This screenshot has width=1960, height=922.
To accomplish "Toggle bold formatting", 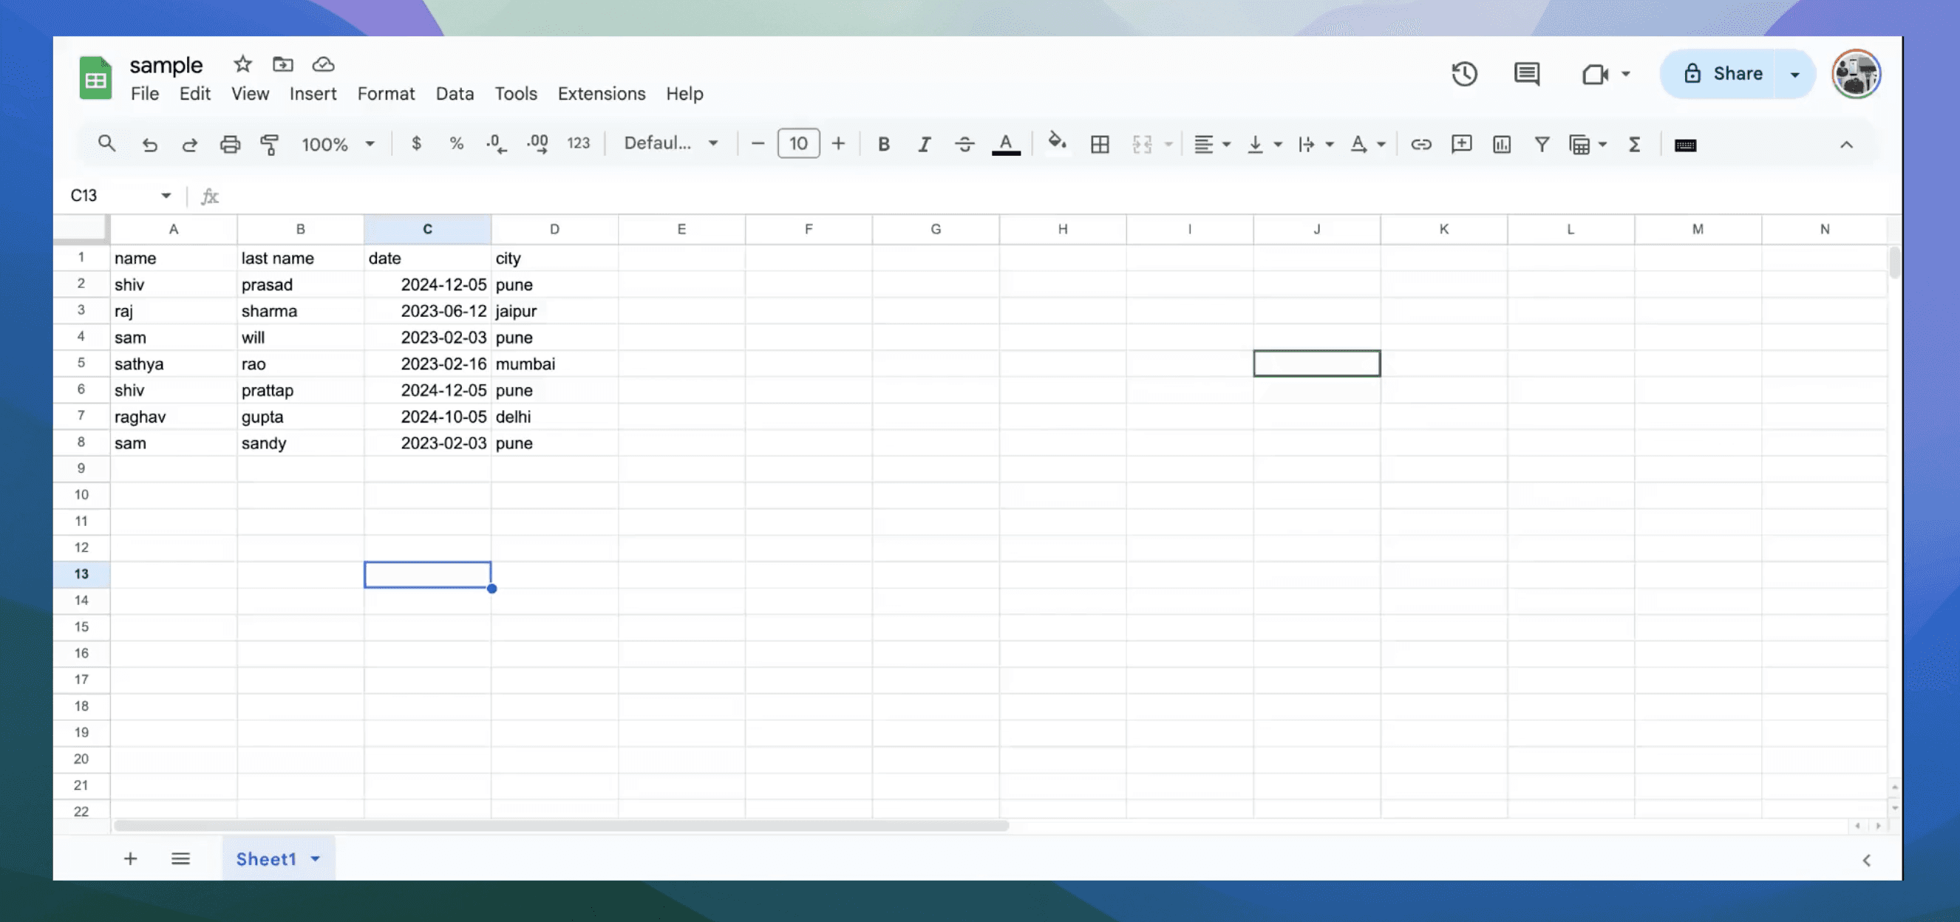I will (x=882, y=143).
